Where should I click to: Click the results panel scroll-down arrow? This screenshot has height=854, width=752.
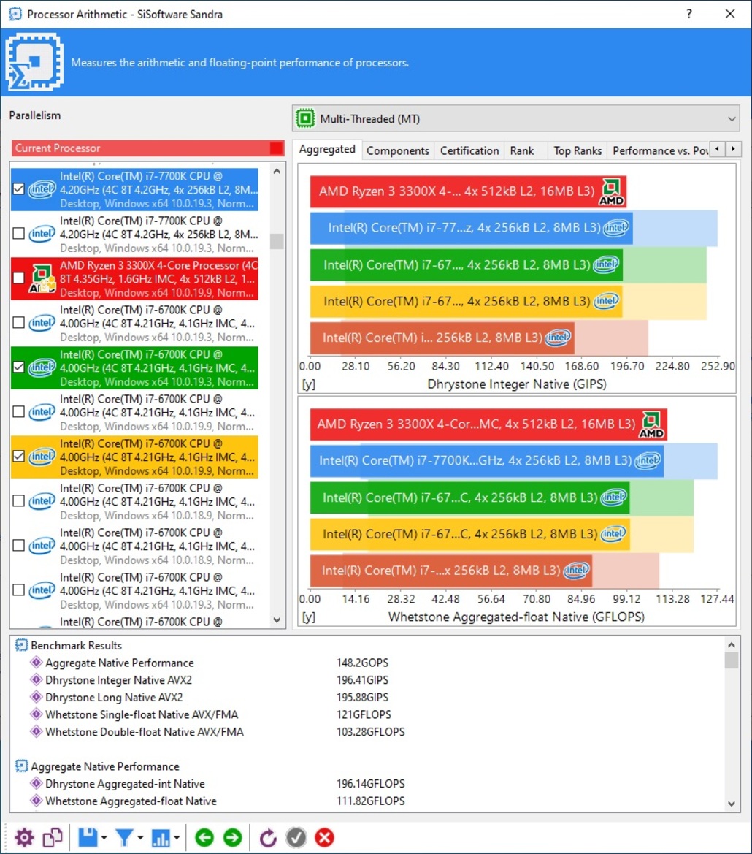click(732, 804)
